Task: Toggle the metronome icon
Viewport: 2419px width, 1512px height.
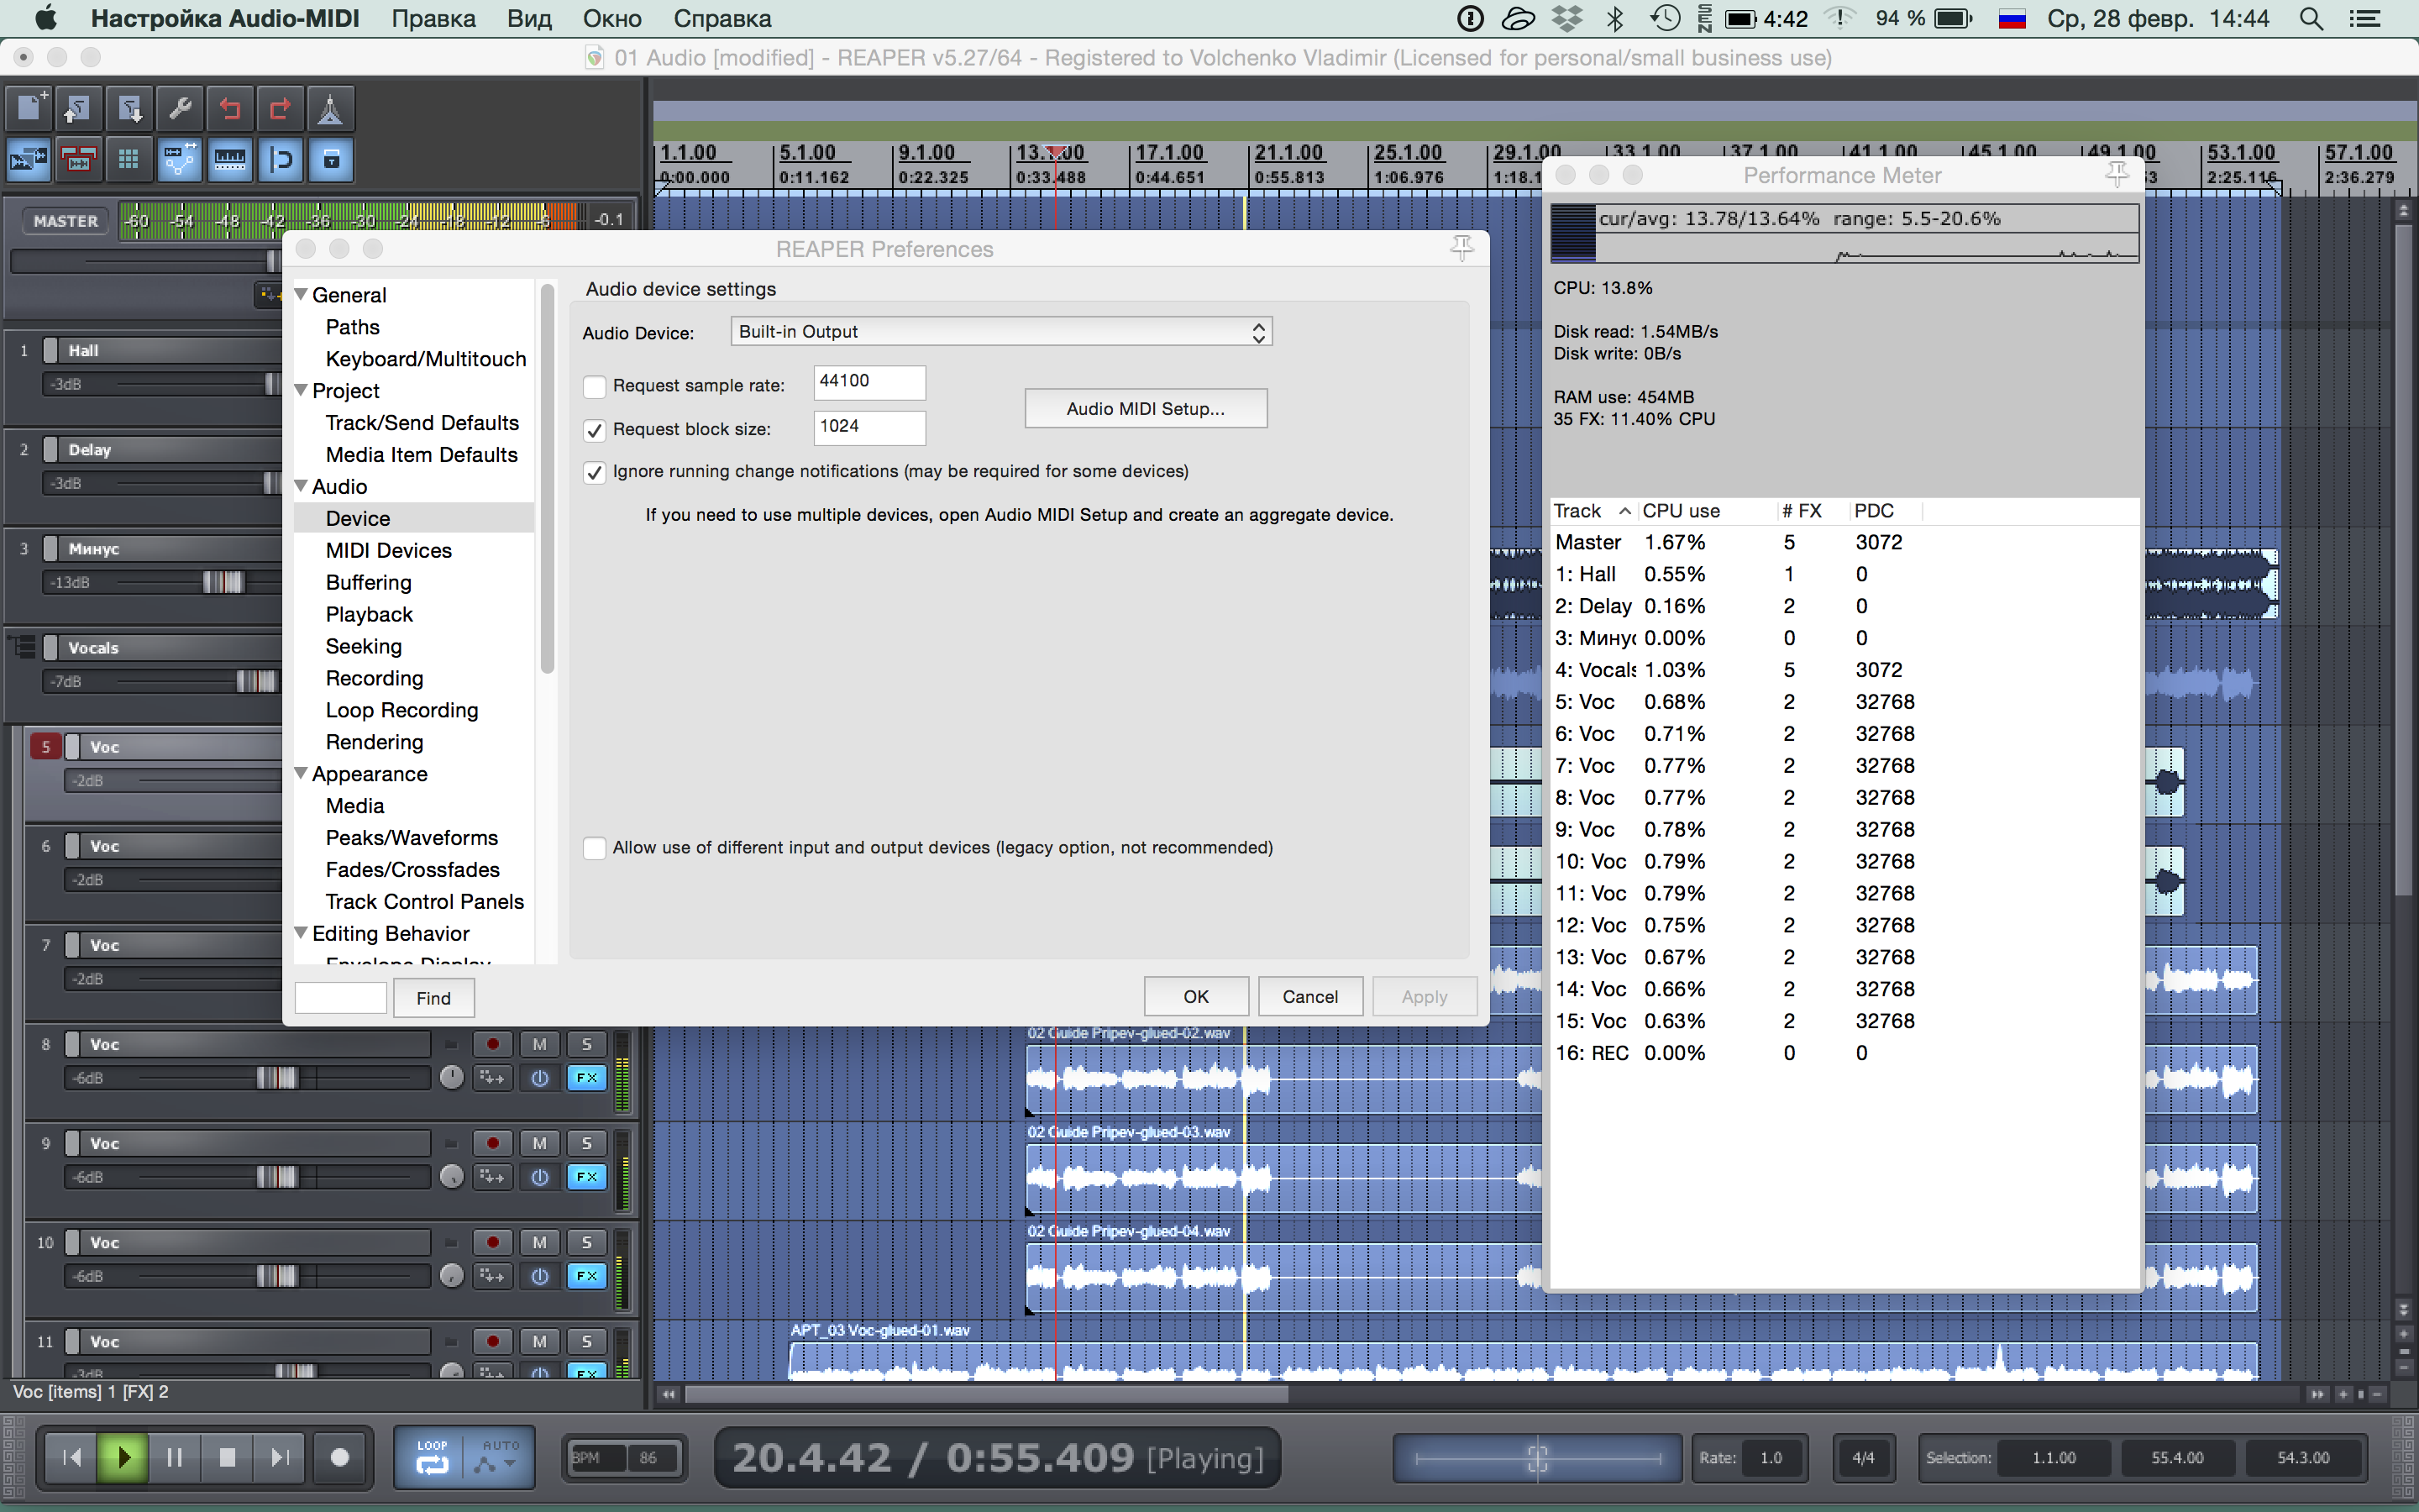Action: (x=330, y=108)
